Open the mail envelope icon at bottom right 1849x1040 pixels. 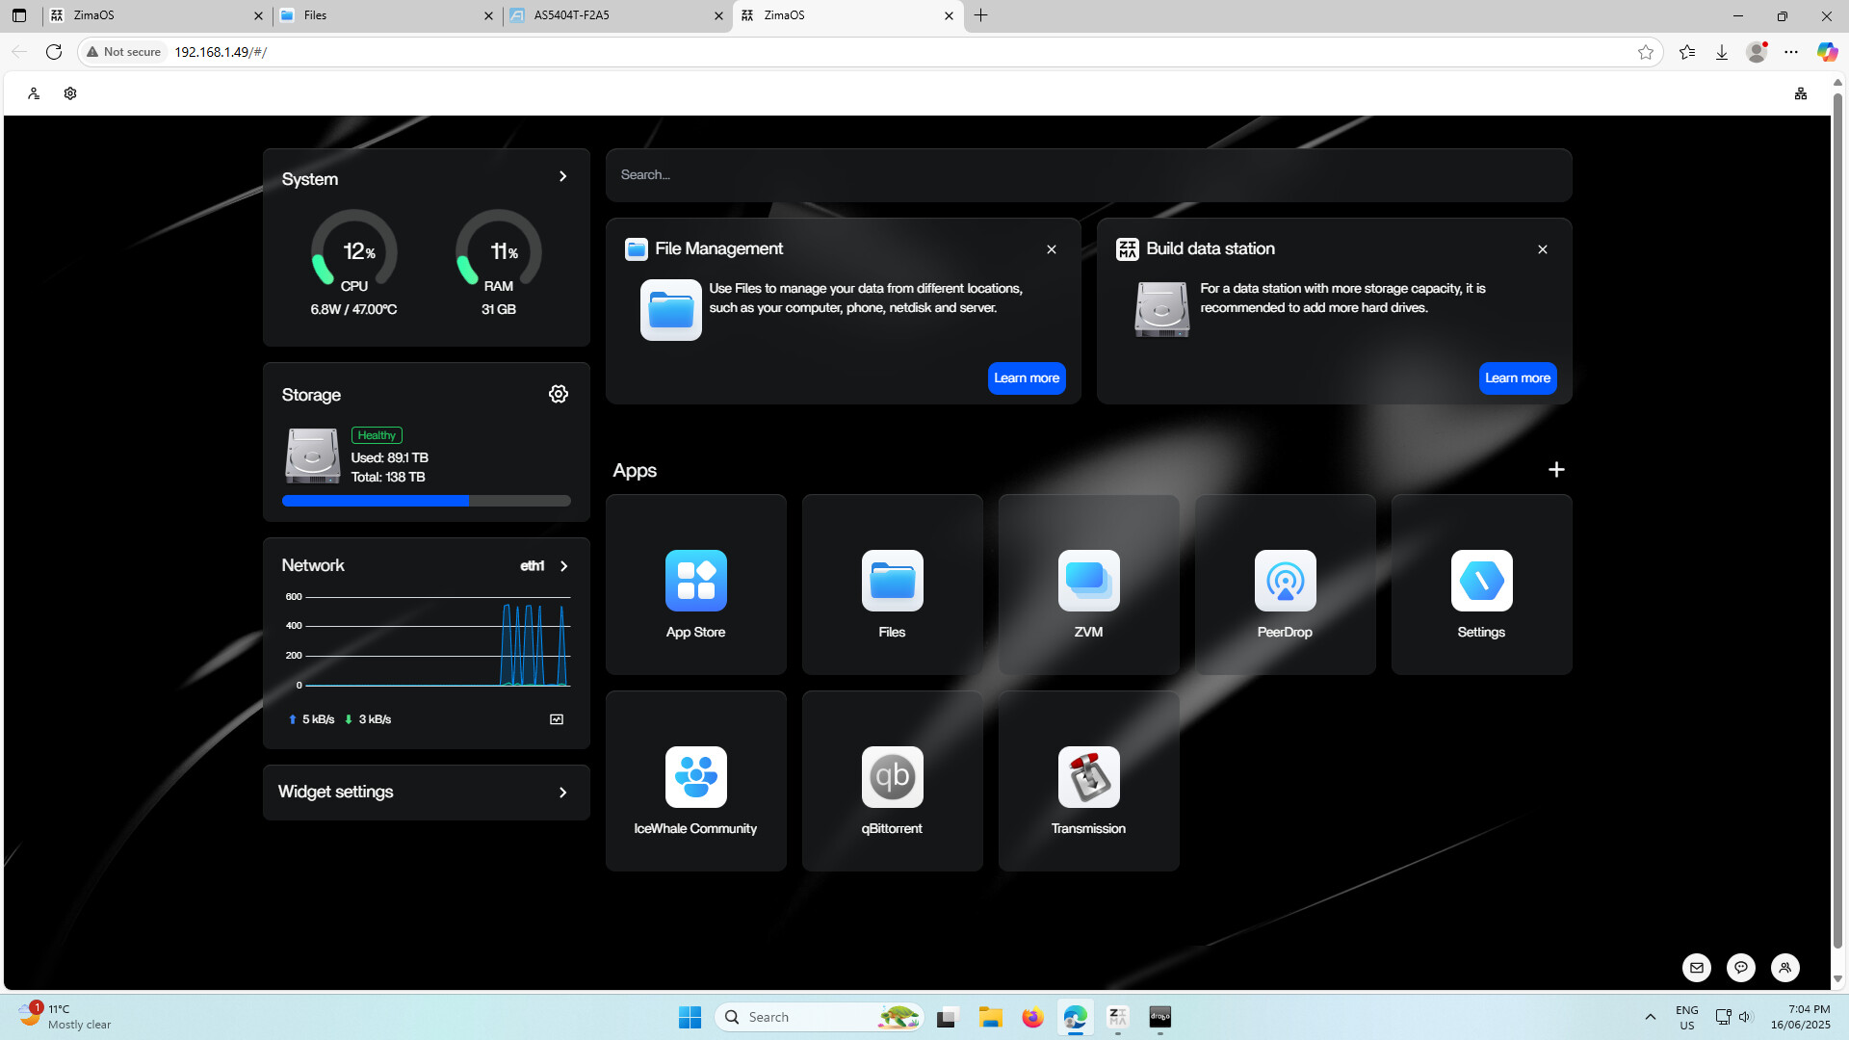(1697, 968)
